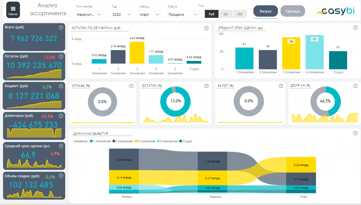Open help for Остаток по сегментам chart
Image resolution: width=361 pixels, height=205 pixels.
206,28
